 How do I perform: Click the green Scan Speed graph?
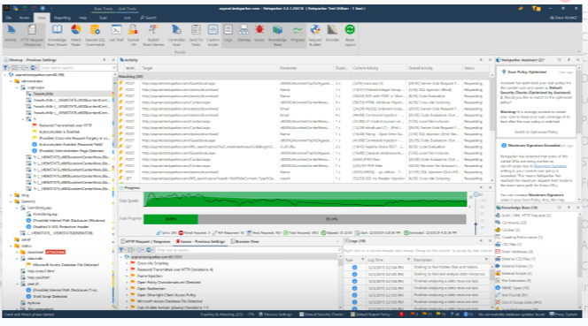[305, 199]
